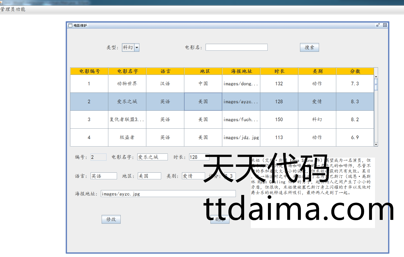404x257 pixels.
Task: Open the 管理员功能 menu
Action: tap(13, 9)
